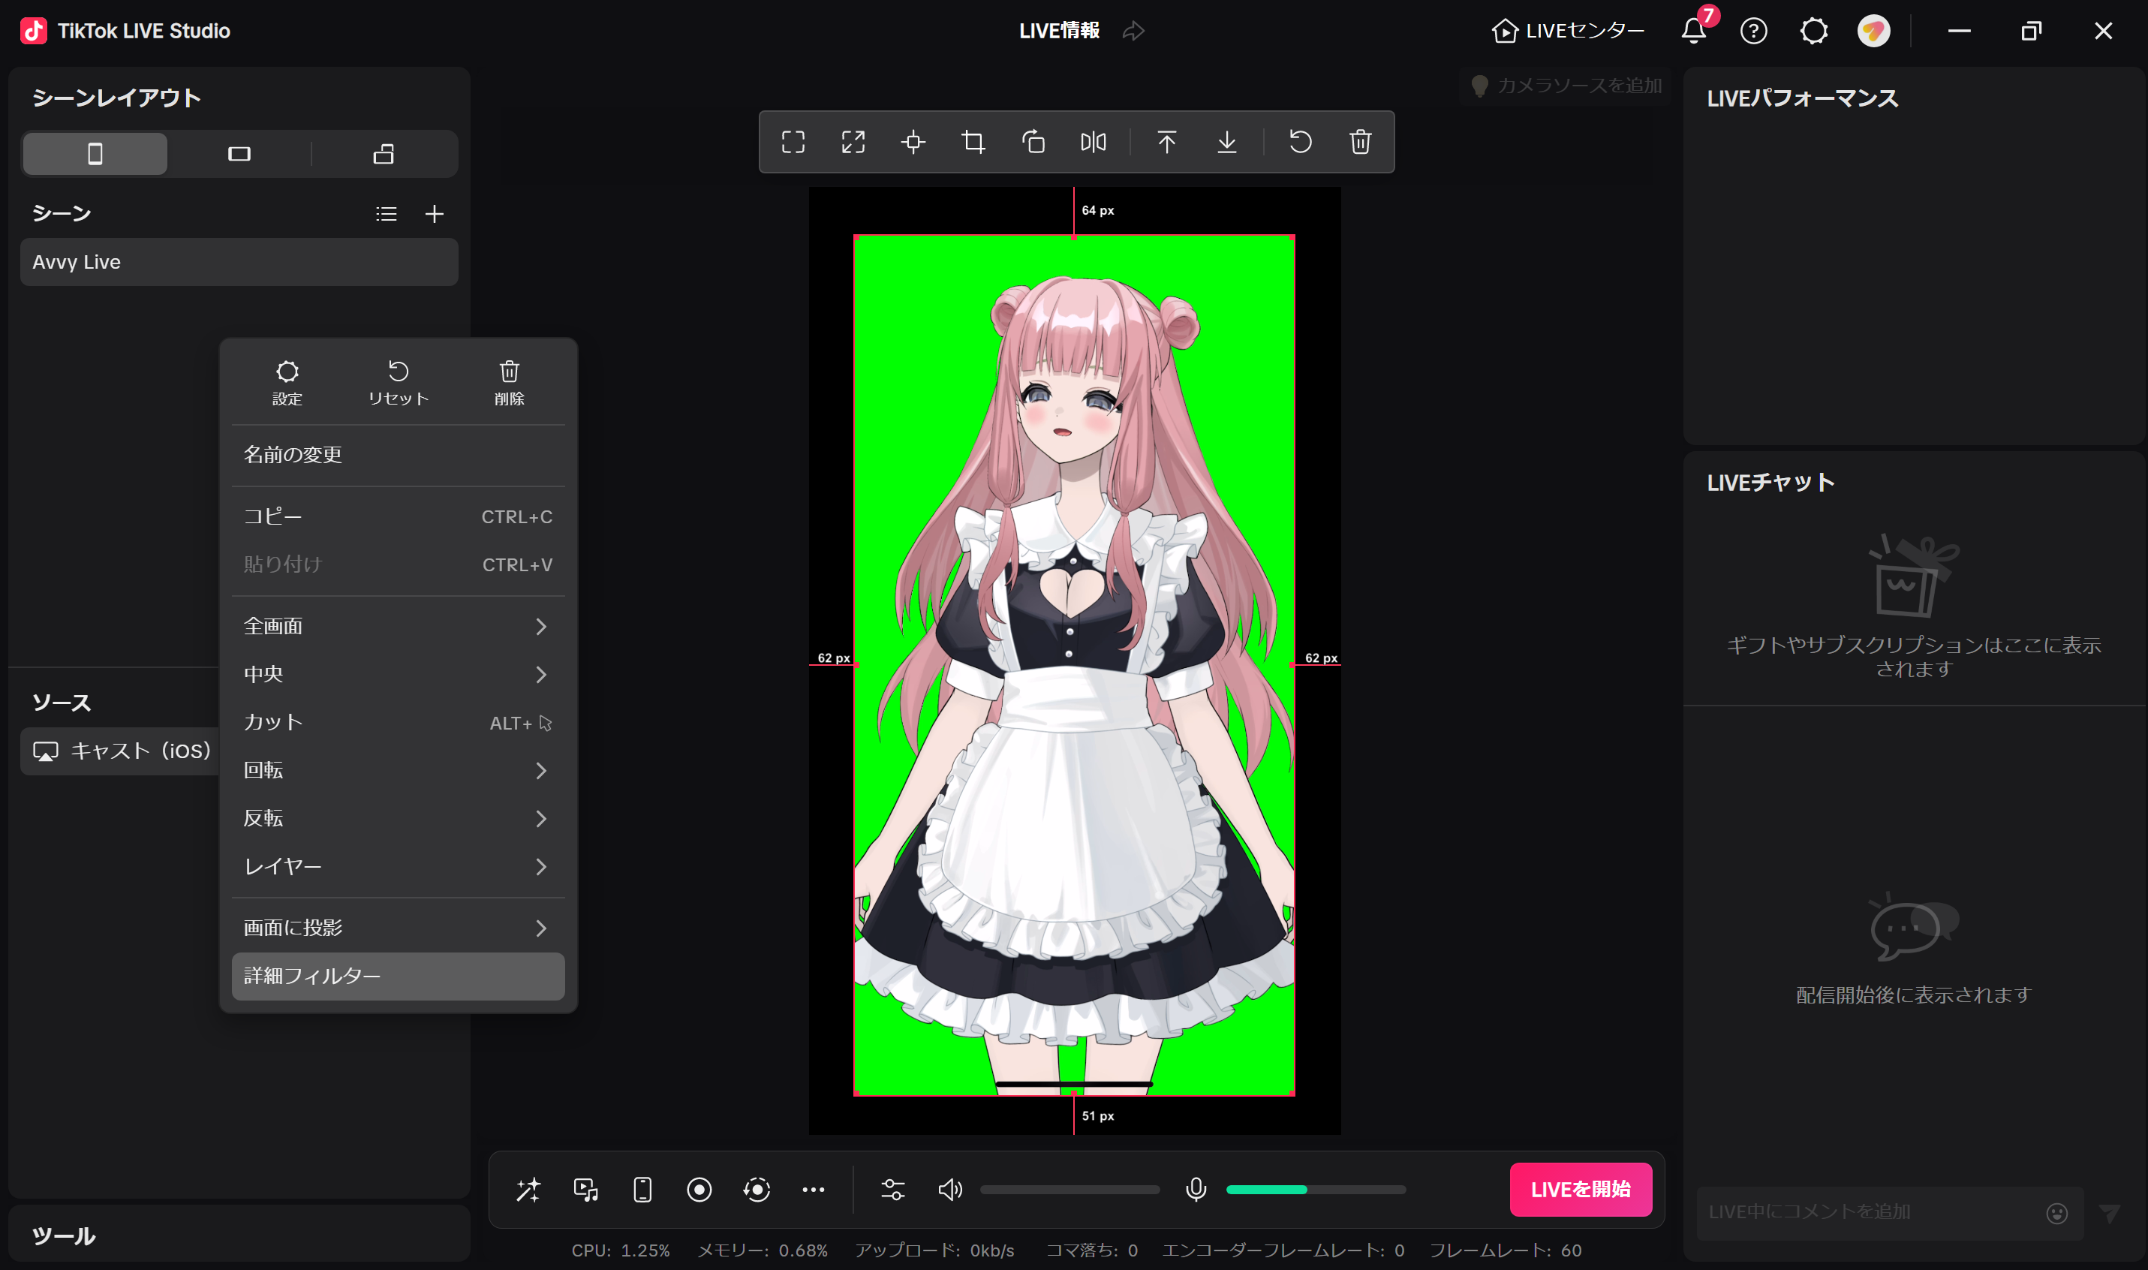Expand the 回転 submenu
Screen dimensions: 2148x1270
click(398, 771)
